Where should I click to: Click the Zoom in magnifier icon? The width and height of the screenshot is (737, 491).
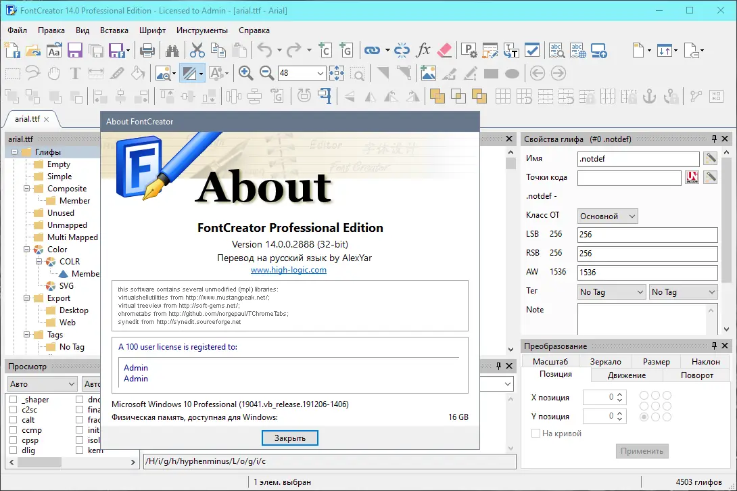246,73
